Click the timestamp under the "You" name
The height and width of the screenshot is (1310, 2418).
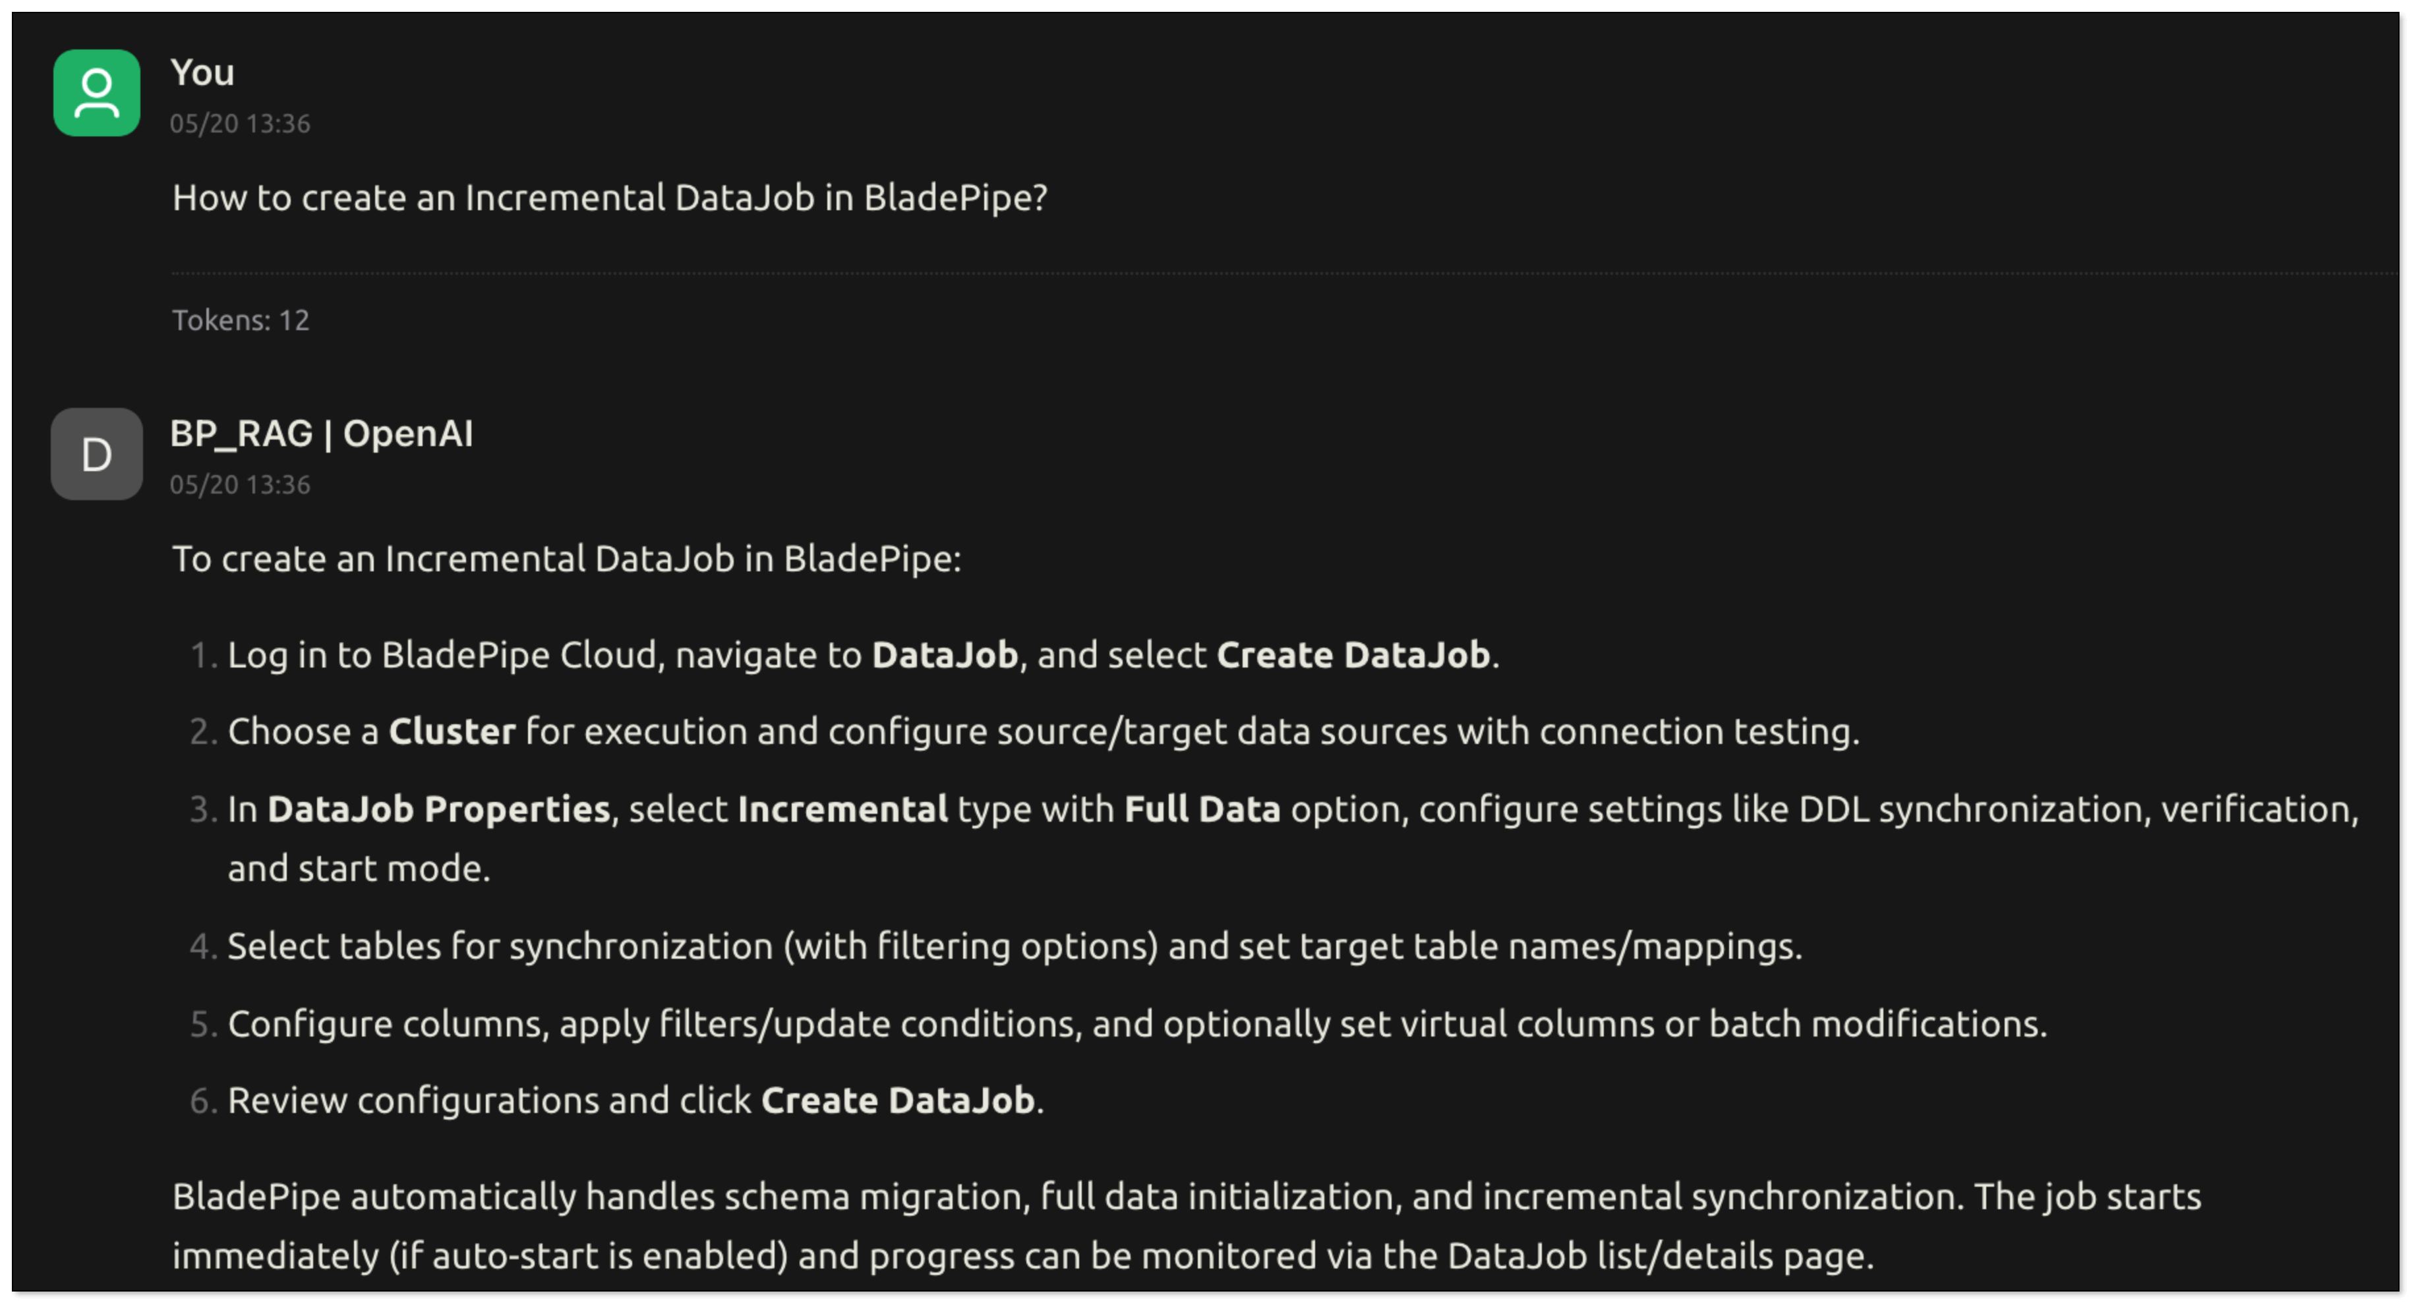pyautogui.click(x=239, y=124)
